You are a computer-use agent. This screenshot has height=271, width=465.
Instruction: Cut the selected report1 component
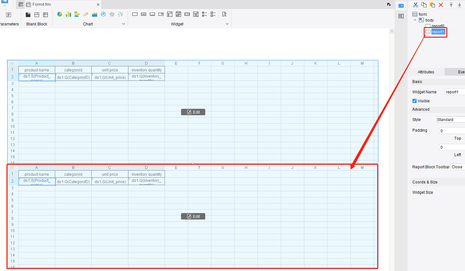pyautogui.click(x=415, y=5)
